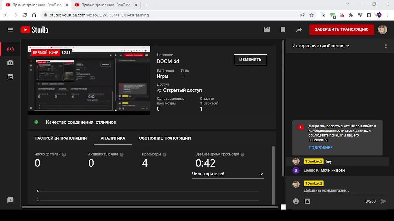Expand the Интересные сообщения chat filter dropdown
Viewport: 394px width, 221px height.
[321, 46]
